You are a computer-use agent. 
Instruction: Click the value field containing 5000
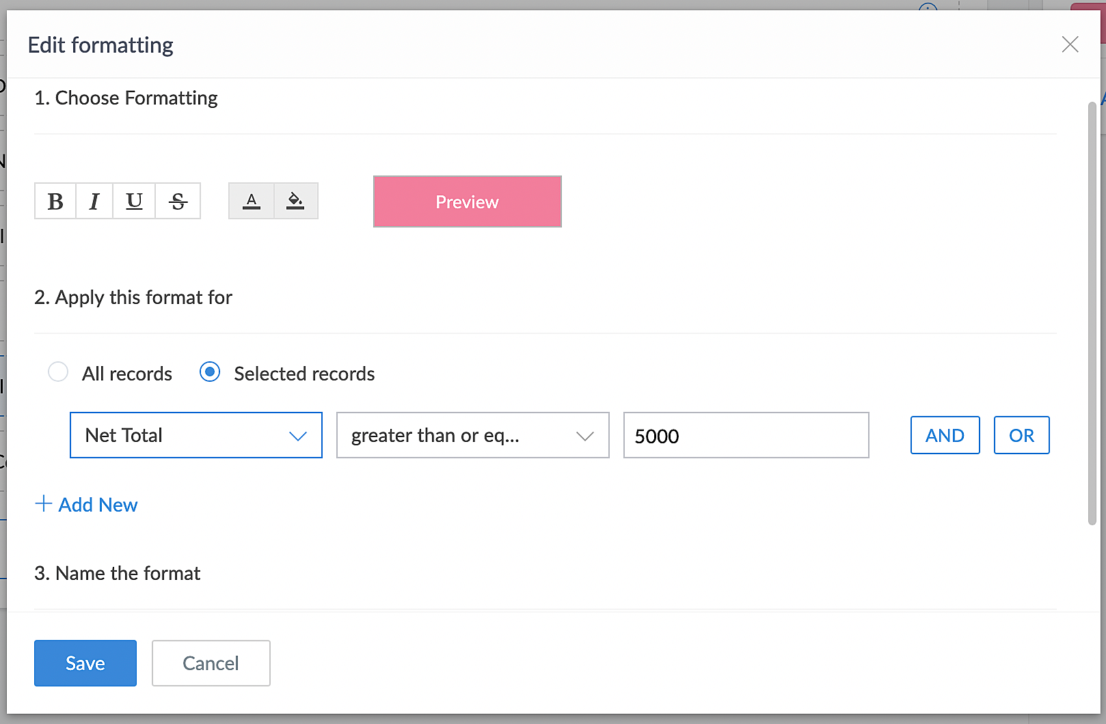[x=746, y=435]
